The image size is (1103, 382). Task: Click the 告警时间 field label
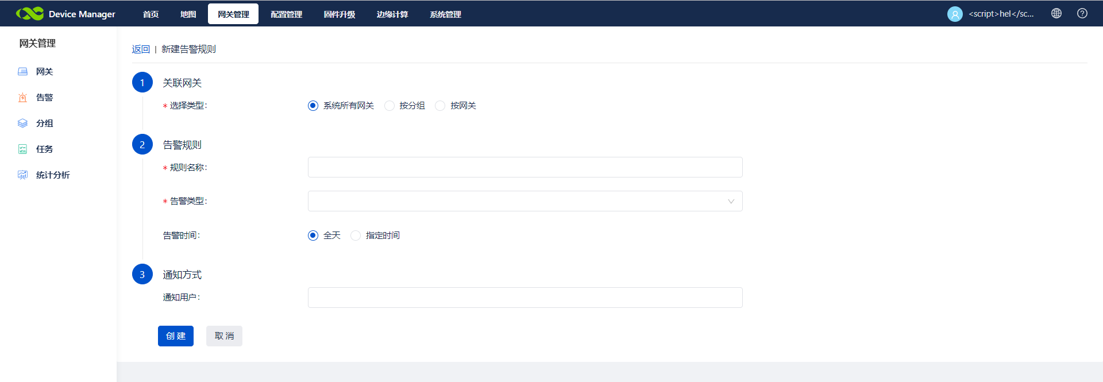coord(182,236)
